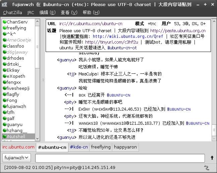Open the IRC menu

[31, 13]
